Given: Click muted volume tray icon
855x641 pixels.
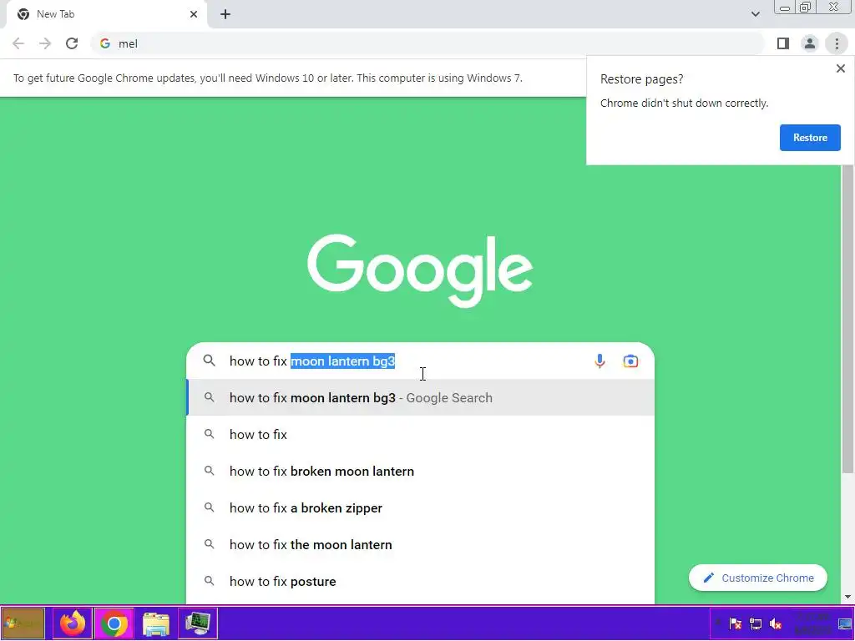Looking at the screenshot, I should point(775,623).
